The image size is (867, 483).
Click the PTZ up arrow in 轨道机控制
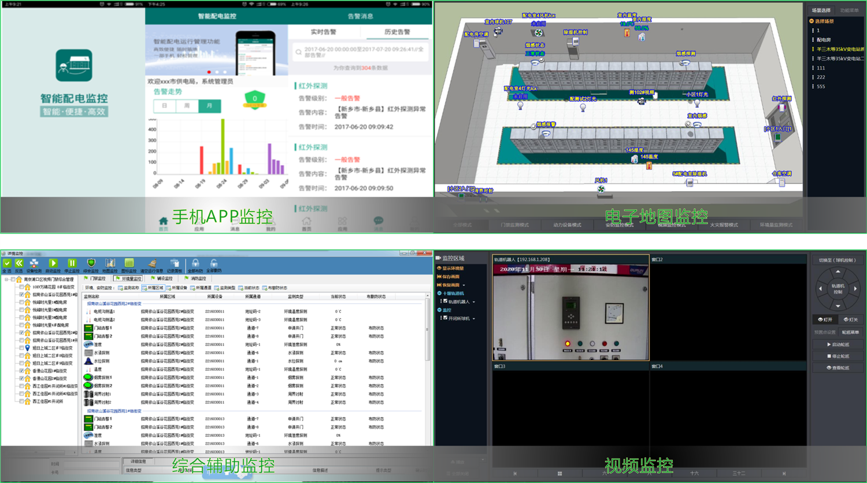coord(838,272)
